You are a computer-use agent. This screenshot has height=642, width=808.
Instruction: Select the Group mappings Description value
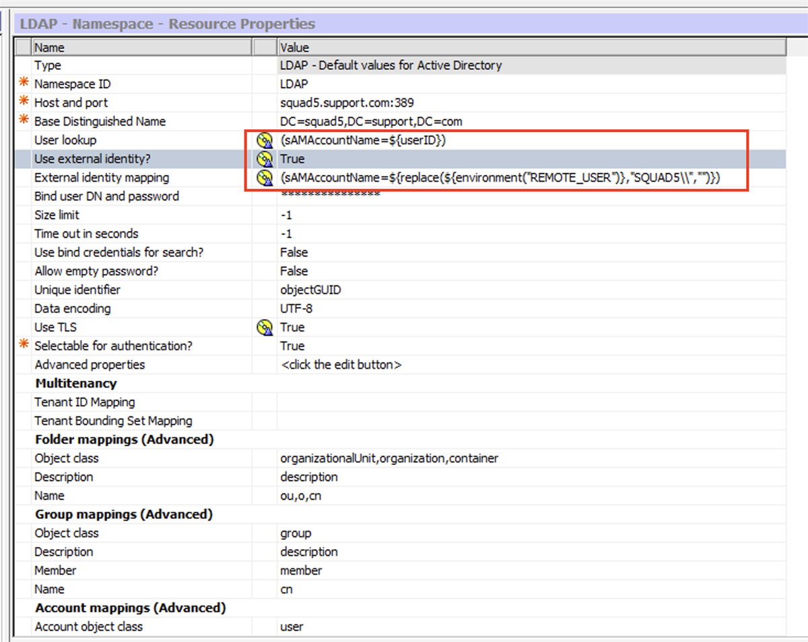pyautogui.click(x=309, y=552)
